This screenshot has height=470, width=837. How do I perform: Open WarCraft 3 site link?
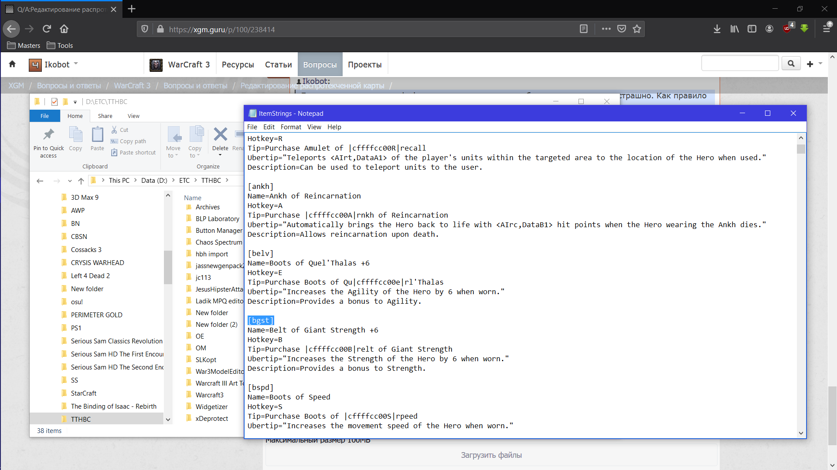180,64
